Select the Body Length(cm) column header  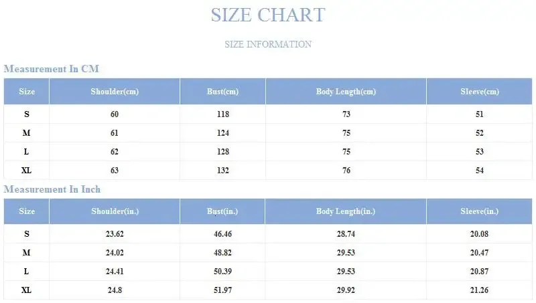(x=346, y=92)
